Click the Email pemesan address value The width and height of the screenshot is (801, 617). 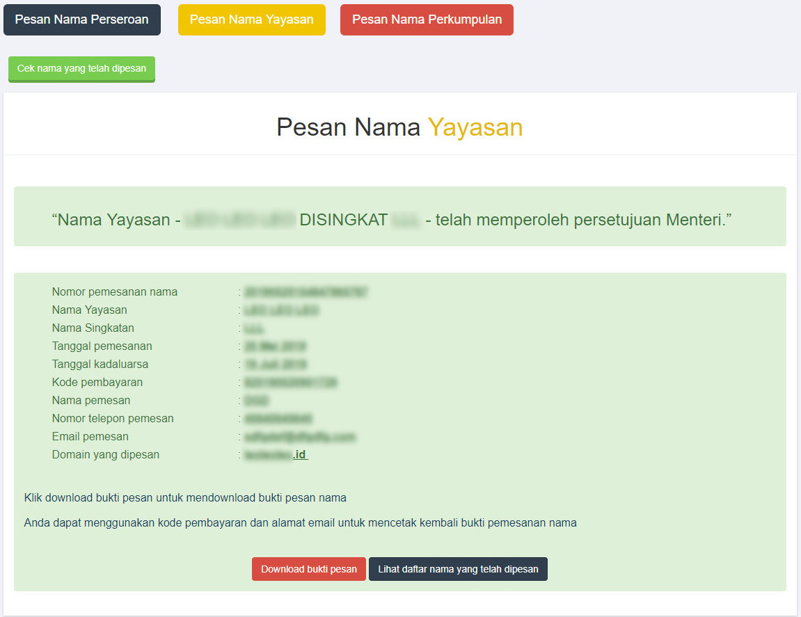300,437
